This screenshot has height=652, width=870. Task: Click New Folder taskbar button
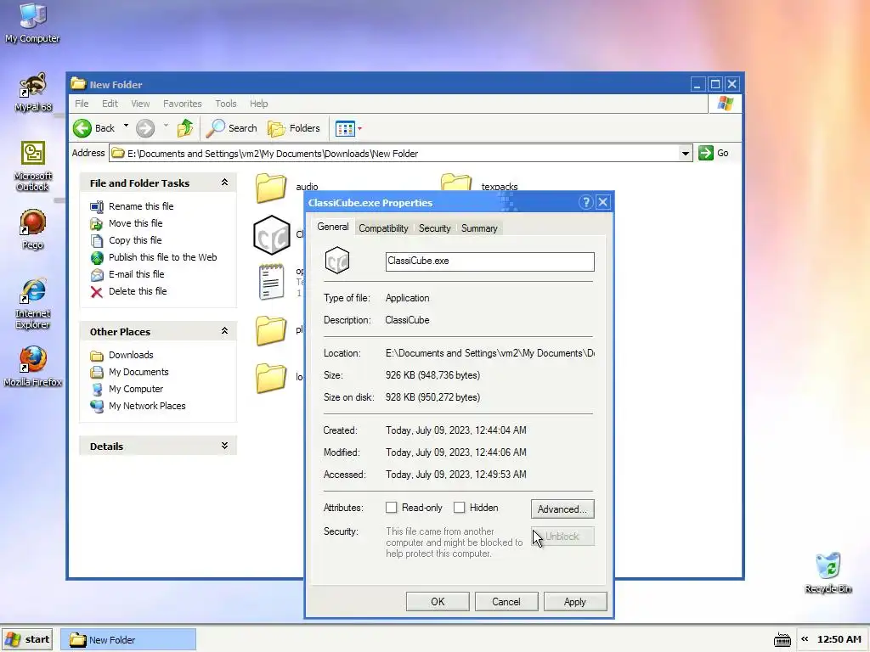point(127,640)
